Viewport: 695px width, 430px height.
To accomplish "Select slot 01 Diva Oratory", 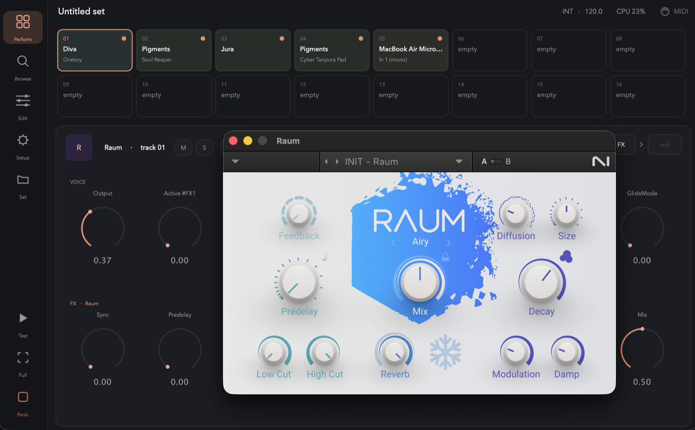I will [x=95, y=50].
